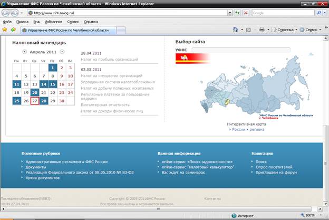This screenshot has height=220, width=329.
Task: Open Favorites Center star icon
Action: (x=5, y=30)
